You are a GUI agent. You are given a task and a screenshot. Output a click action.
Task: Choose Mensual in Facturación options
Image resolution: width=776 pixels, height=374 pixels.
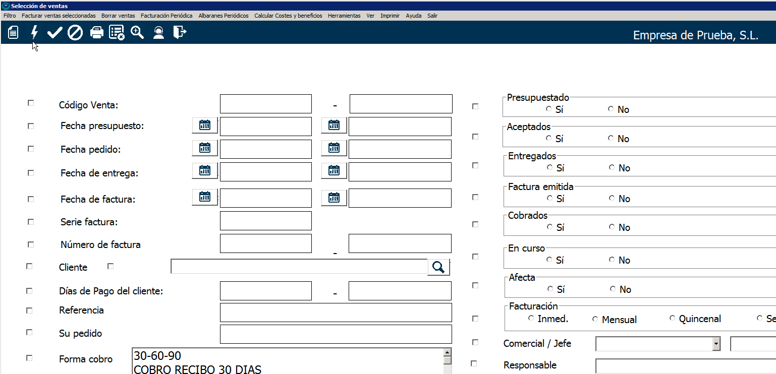[595, 319]
